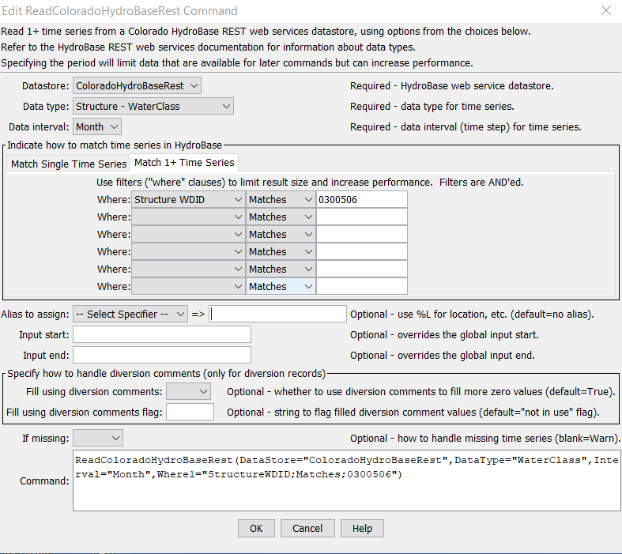
Task: Expand the Data type dropdown
Action: click(x=153, y=106)
